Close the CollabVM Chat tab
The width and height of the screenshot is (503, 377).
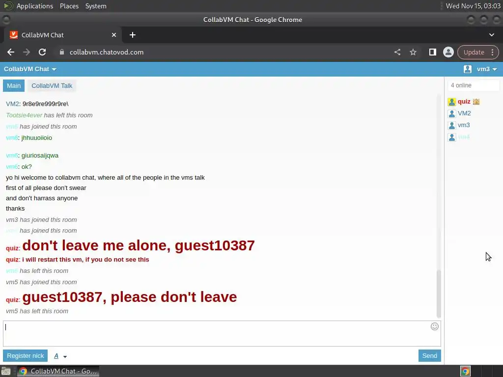coord(114,35)
